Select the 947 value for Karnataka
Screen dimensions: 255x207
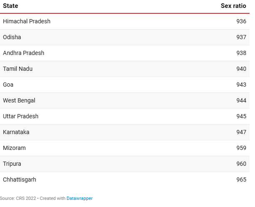pyautogui.click(x=241, y=132)
